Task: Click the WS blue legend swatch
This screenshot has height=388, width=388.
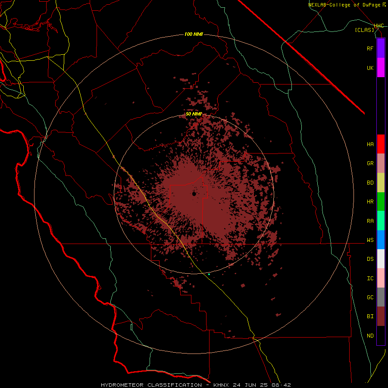Action: point(381,240)
